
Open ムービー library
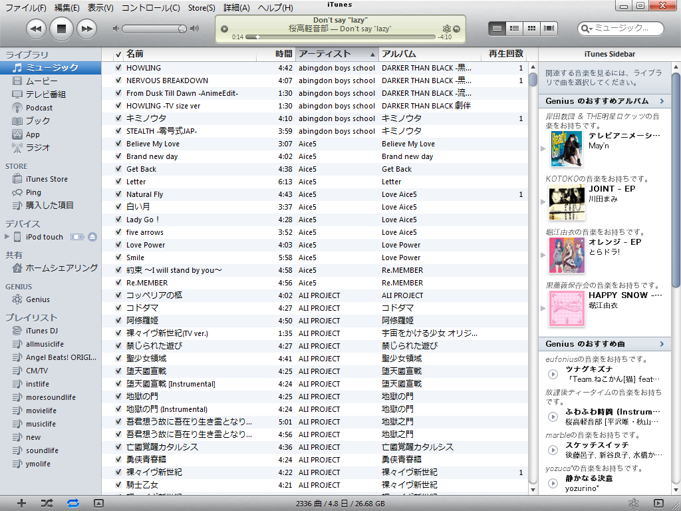pos(51,81)
